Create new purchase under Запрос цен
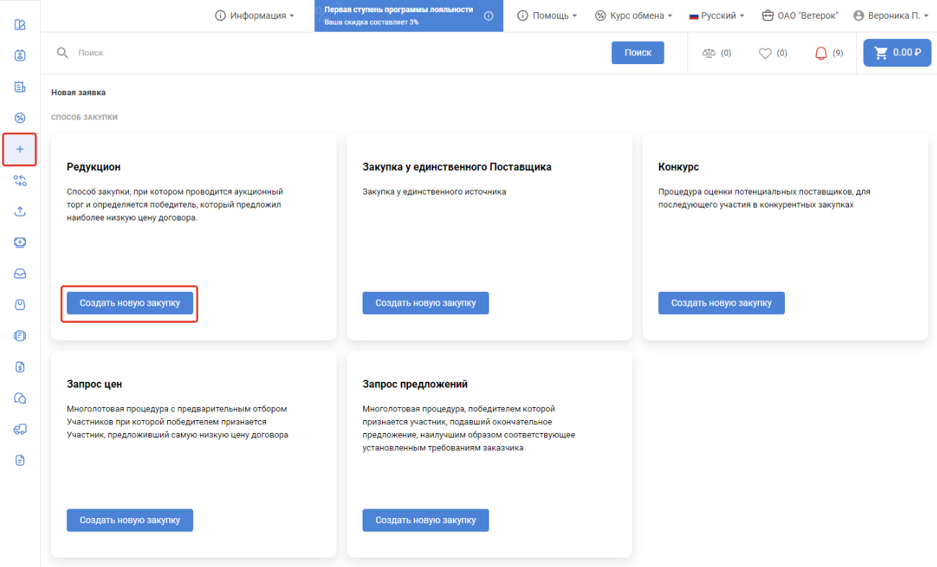The image size is (937, 567). click(130, 520)
